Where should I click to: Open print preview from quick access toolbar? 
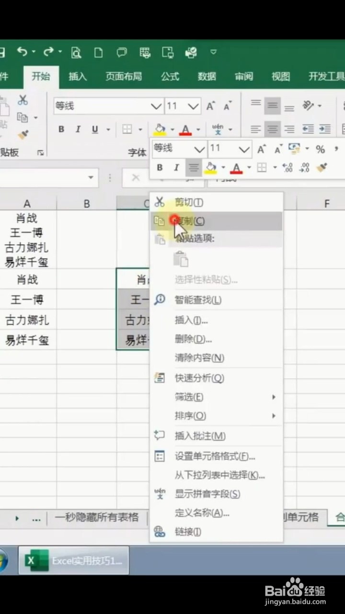(x=76, y=52)
